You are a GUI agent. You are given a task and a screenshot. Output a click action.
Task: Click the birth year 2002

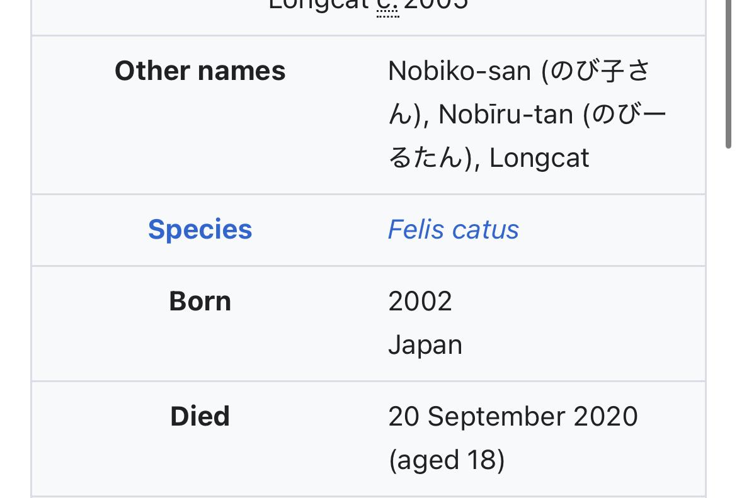click(x=420, y=302)
